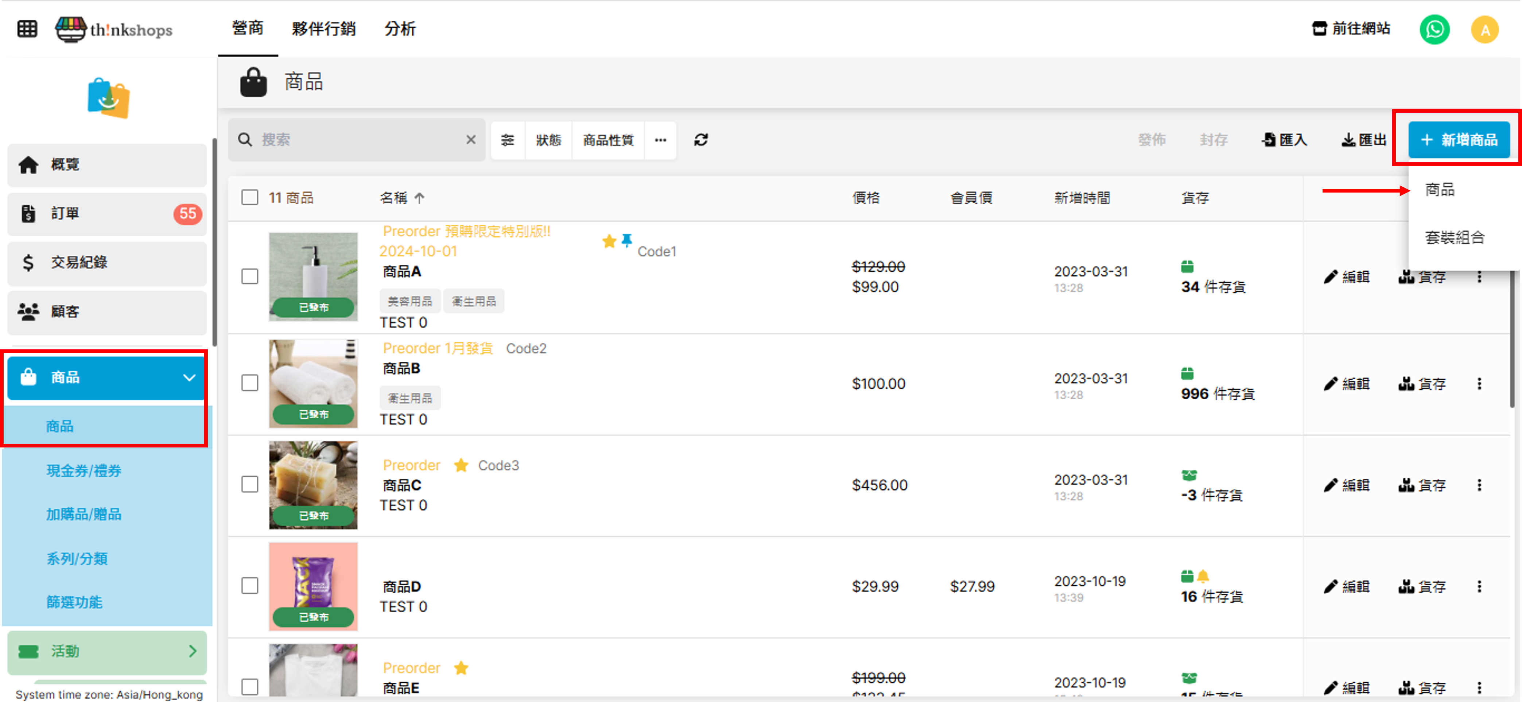This screenshot has width=1522, height=702.
Task: Expand the 活動 sidebar section
Action: click(x=193, y=651)
